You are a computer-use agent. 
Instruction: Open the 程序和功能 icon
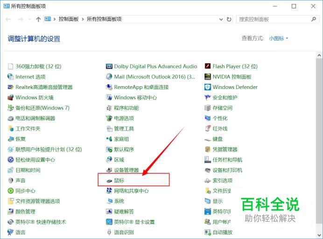point(109,108)
